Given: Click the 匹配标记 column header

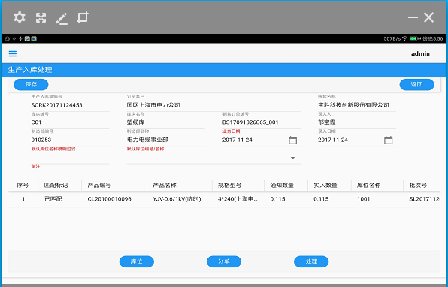Looking at the screenshot, I should pyautogui.click(x=56, y=186).
